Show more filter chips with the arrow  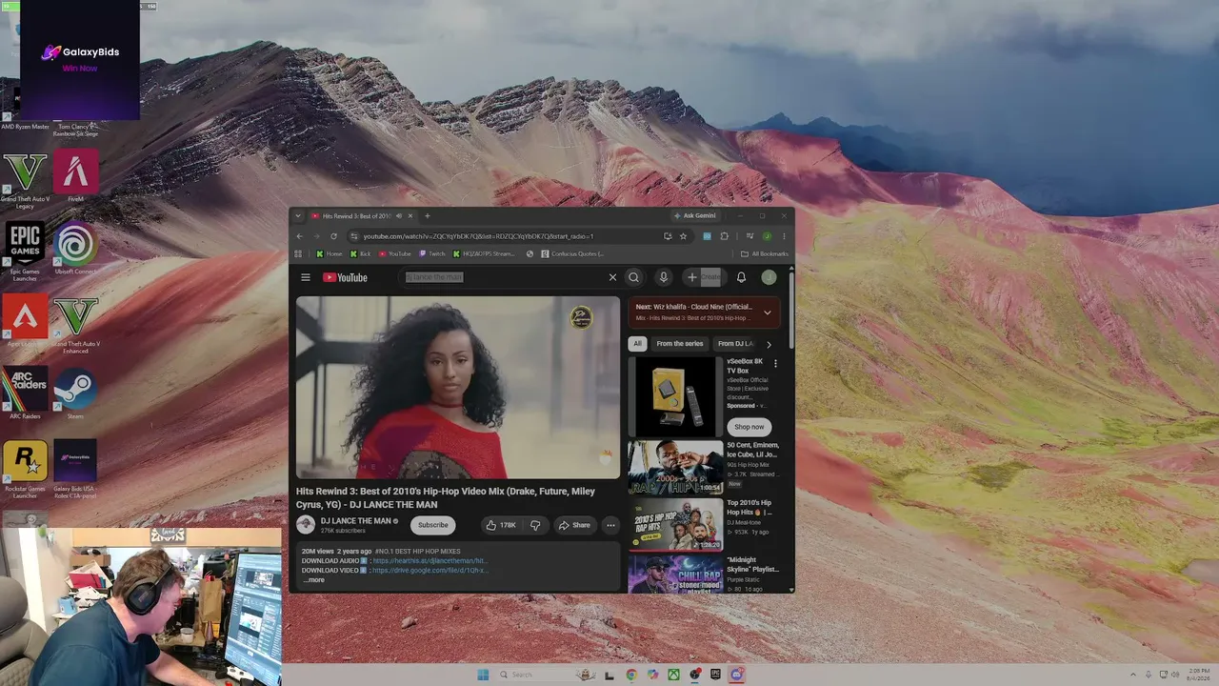pos(769,344)
